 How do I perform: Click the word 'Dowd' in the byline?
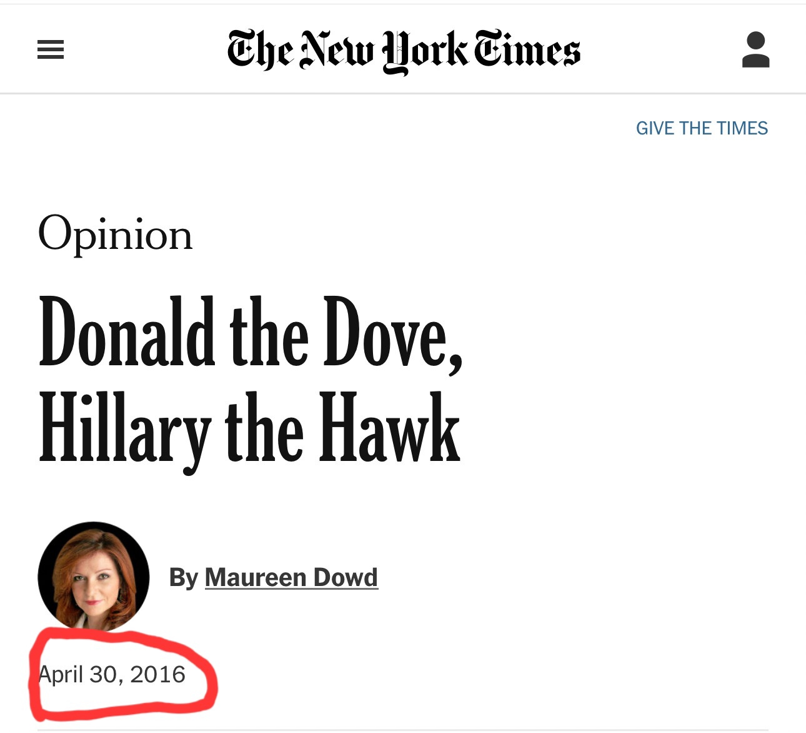345,577
